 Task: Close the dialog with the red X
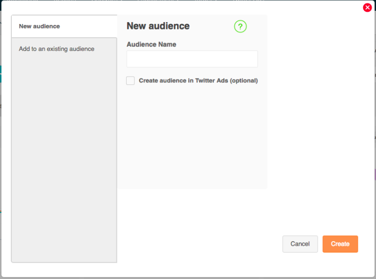(x=367, y=7)
